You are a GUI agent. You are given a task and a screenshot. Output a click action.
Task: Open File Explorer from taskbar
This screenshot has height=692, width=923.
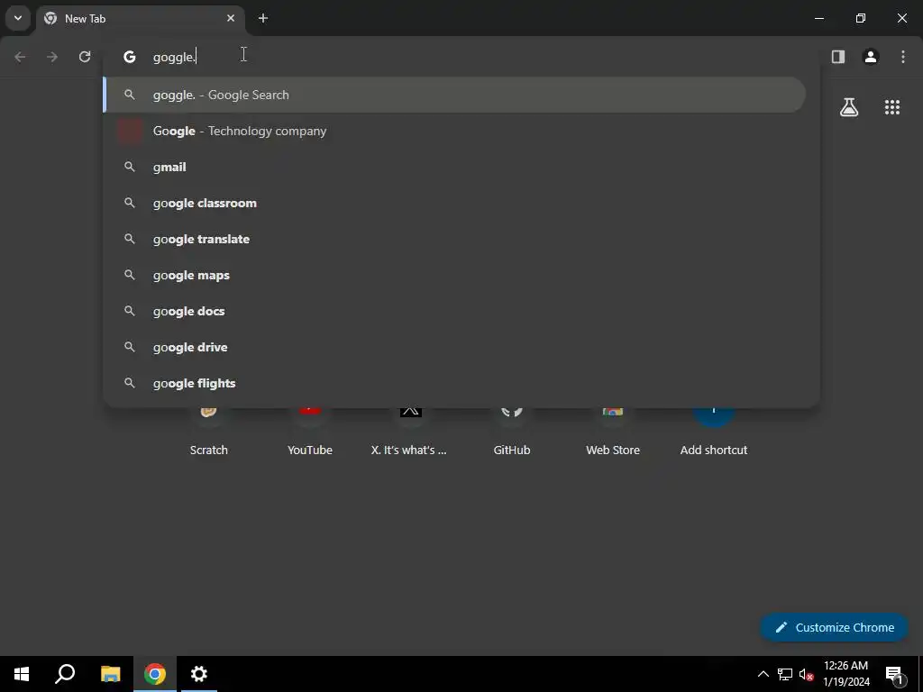[110, 674]
